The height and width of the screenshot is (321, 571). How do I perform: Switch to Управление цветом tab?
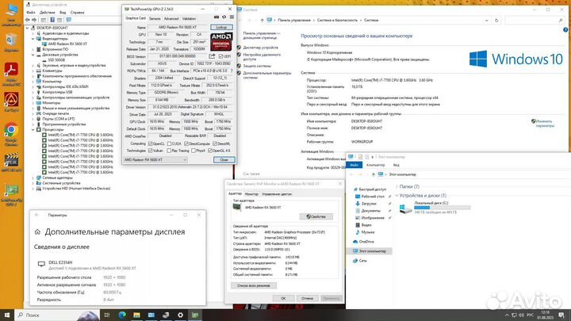click(277, 194)
